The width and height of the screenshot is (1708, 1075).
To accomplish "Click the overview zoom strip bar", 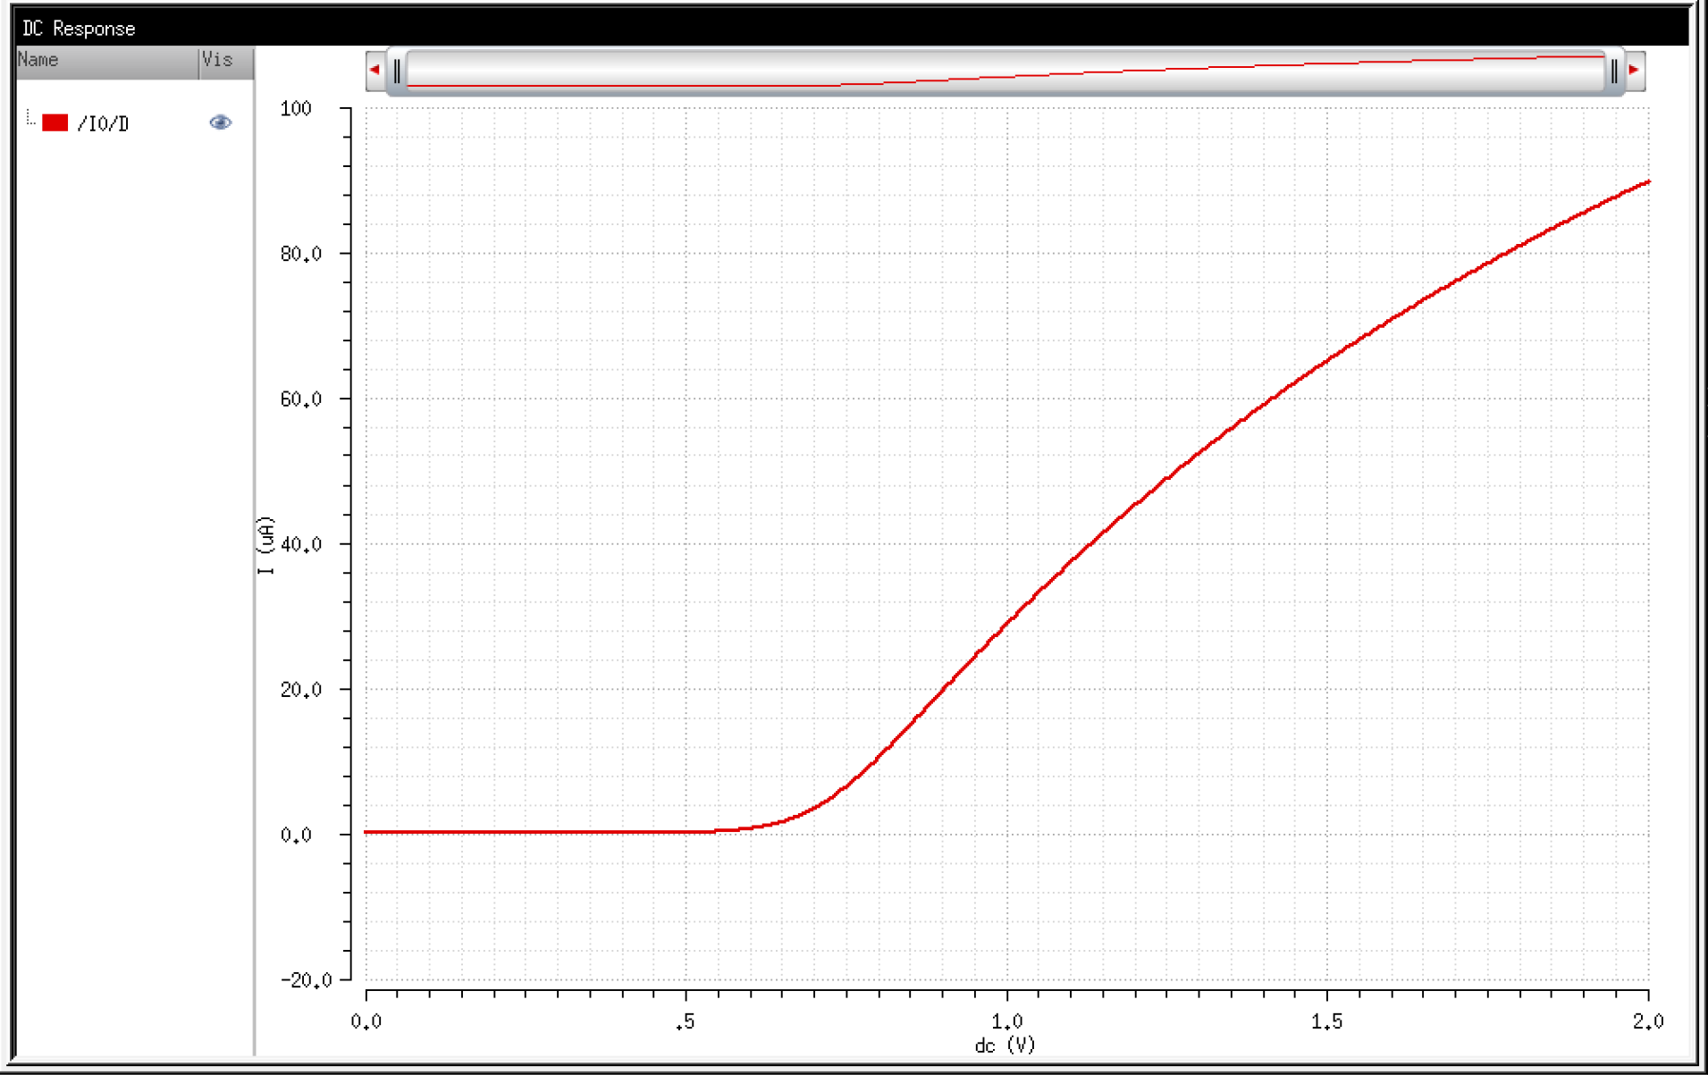I will tap(1005, 71).
